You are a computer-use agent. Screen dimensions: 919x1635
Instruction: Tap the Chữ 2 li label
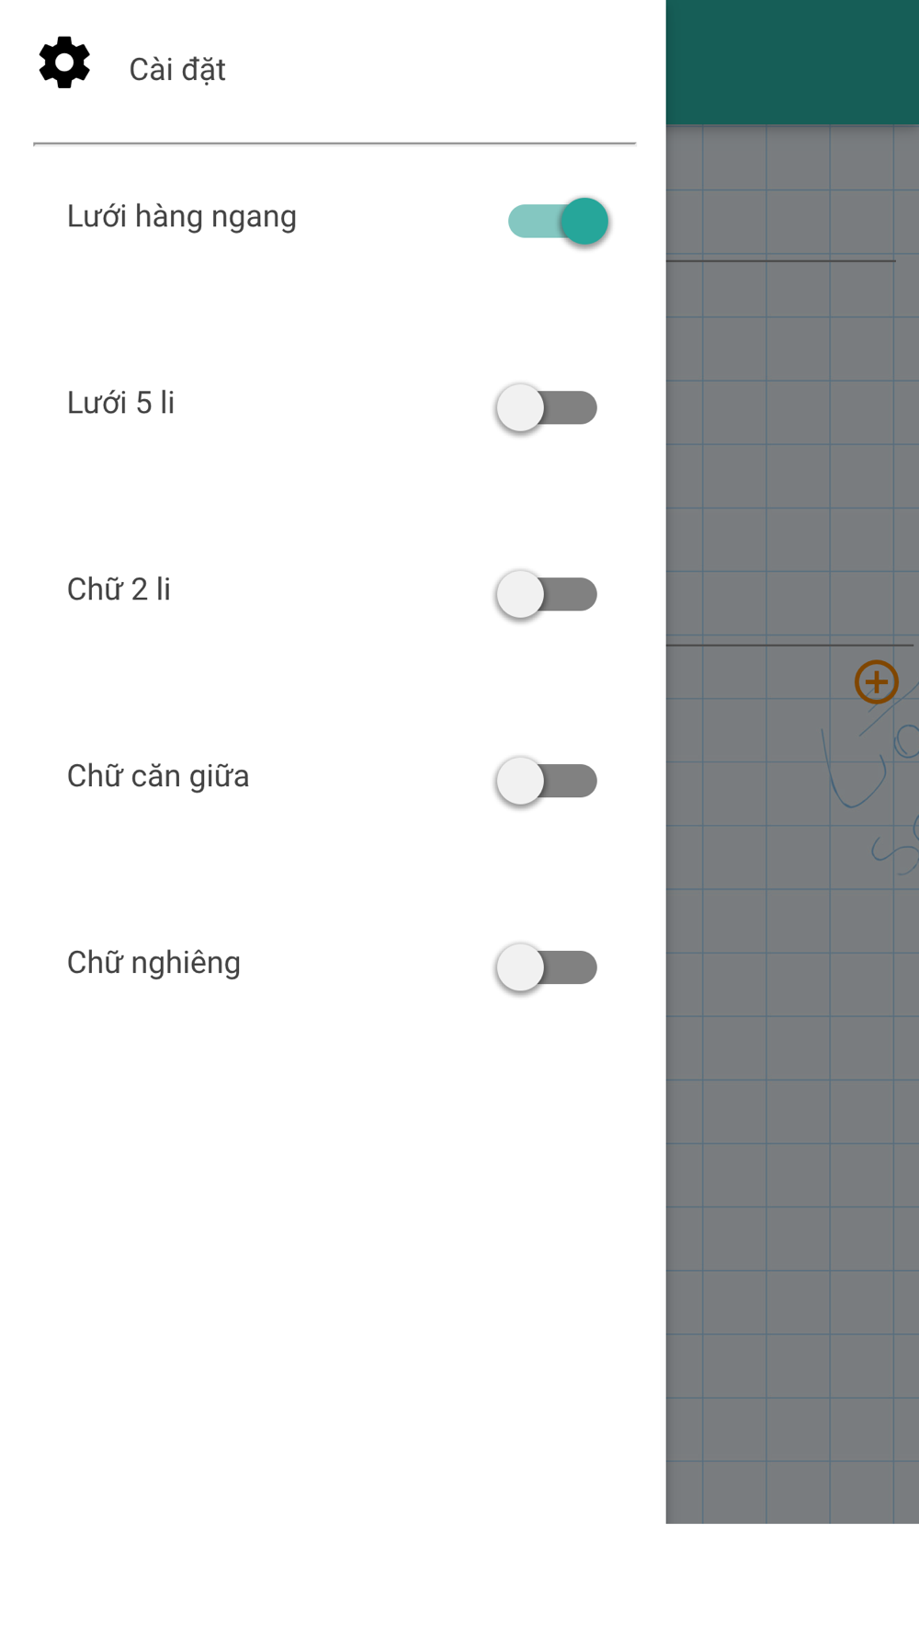(119, 589)
